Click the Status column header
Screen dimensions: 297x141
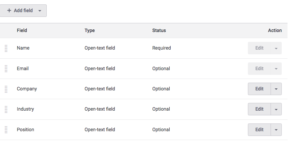pyautogui.click(x=159, y=30)
